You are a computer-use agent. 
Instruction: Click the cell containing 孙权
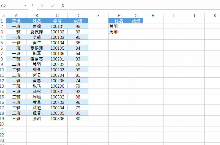[x=37, y=92]
